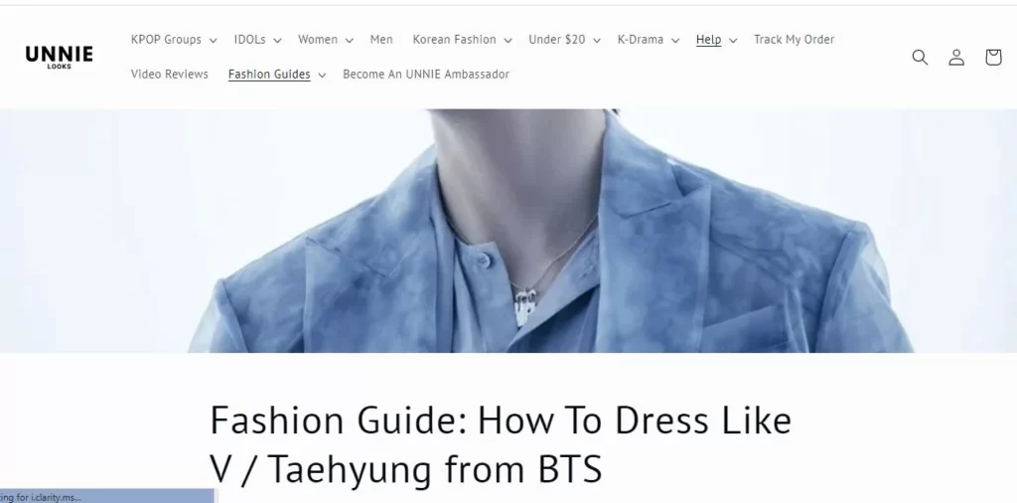1017x503 pixels.
Task: Click the Fashion Guide article title
Action: (x=501, y=444)
